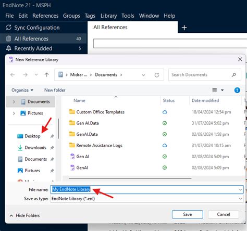Click the Custom Office Templates folder icon
Screen dimensions: 247x231
tap(72, 111)
